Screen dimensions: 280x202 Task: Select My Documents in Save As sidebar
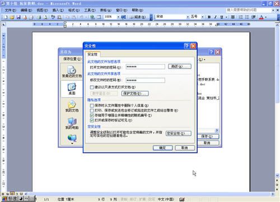pos(72,106)
